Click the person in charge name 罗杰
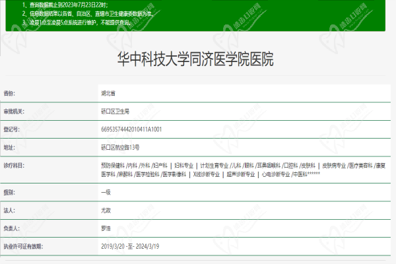 (106, 229)
